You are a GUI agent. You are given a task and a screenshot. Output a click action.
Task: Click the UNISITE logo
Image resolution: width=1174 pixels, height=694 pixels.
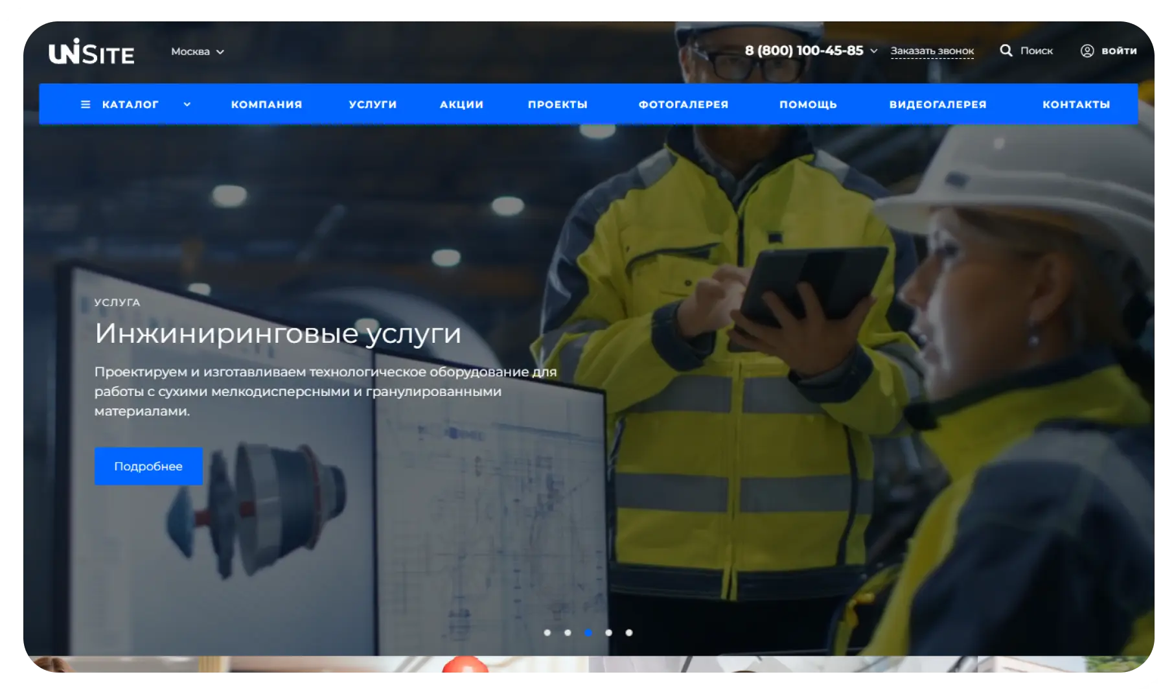tap(91, 52)
